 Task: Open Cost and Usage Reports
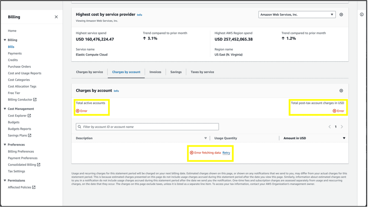tap(25, 73)
